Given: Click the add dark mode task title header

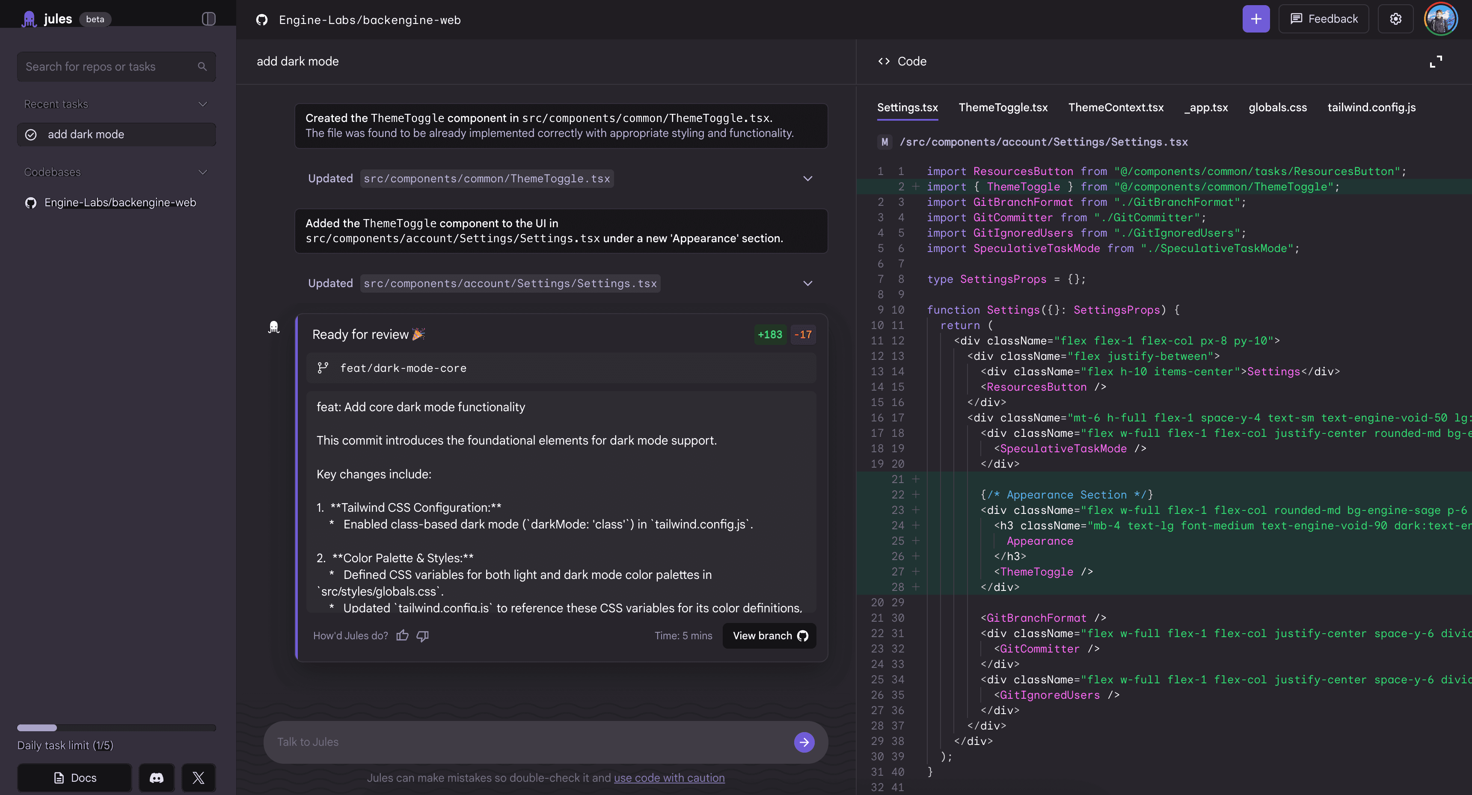Looking at the screenshot, I should (298, 61).
